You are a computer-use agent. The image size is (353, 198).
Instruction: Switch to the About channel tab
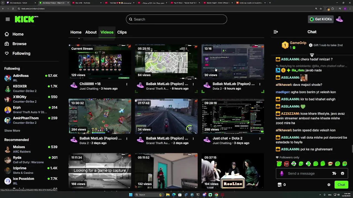click(91, 32)
